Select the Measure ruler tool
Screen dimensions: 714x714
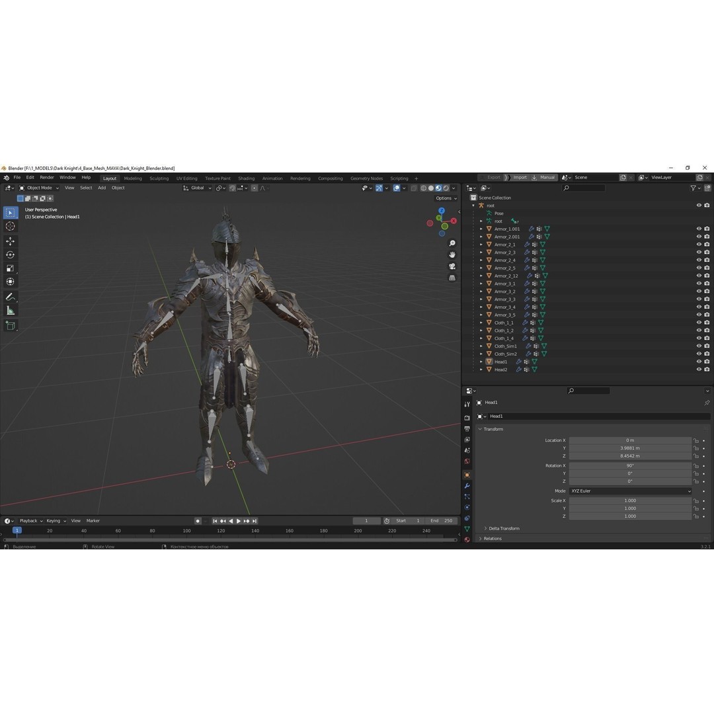coord(11,311)
